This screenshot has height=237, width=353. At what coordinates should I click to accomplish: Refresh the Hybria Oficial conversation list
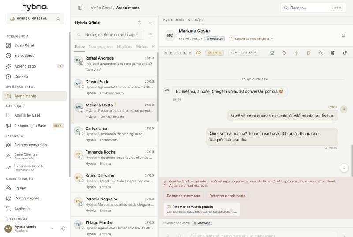click(139, 23)
